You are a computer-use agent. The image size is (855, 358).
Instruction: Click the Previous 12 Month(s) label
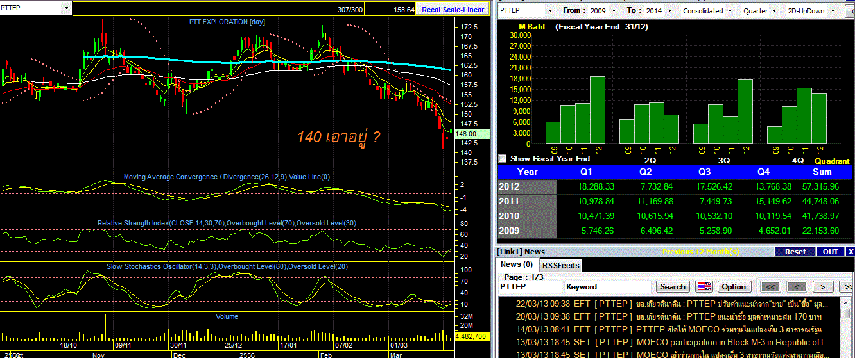[x=701, y=252]
